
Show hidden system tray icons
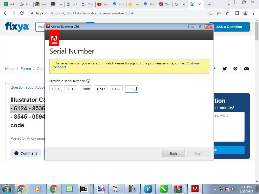tap(215, 189)
